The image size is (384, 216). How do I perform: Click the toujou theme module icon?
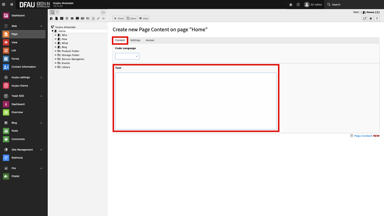click(6, 86)
